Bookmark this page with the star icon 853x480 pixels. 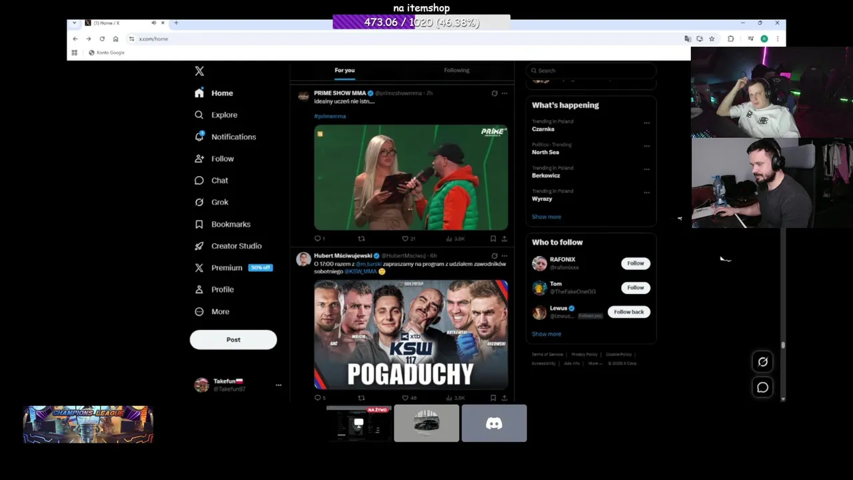point(712,39)
